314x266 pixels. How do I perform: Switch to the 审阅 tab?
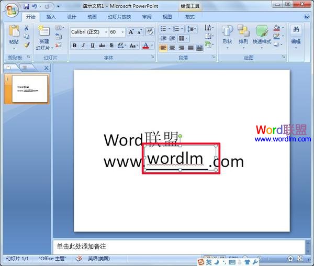(147, 17)
